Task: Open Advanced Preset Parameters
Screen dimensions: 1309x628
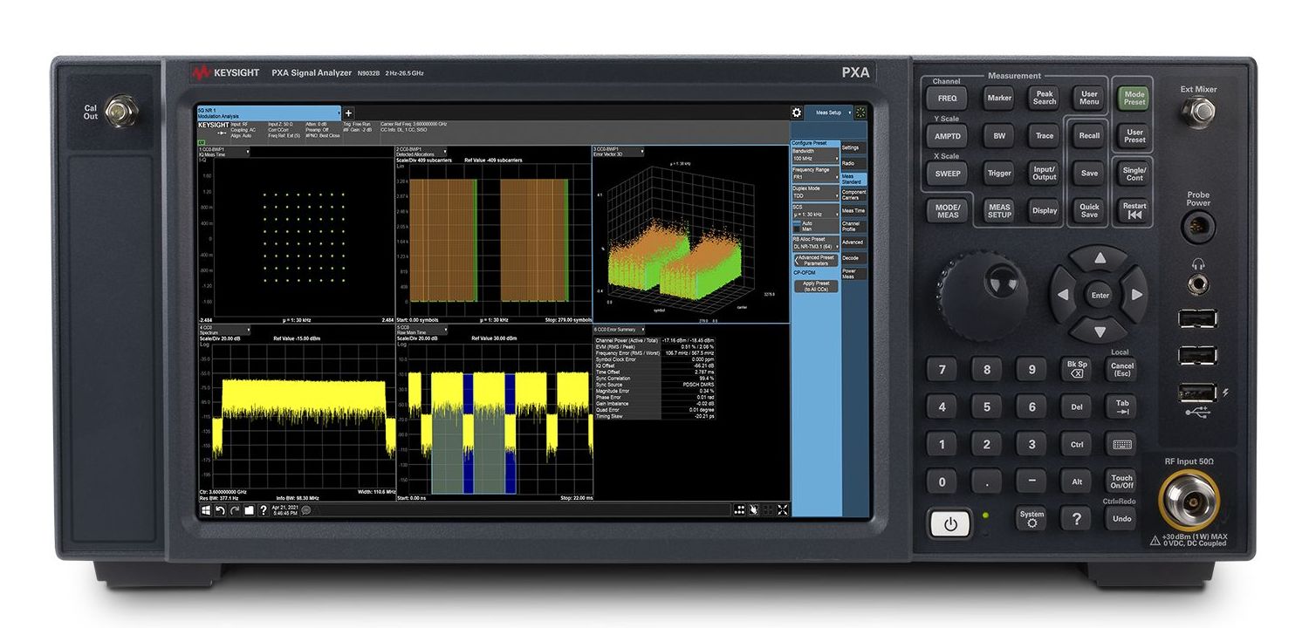Action: point(816,259)
